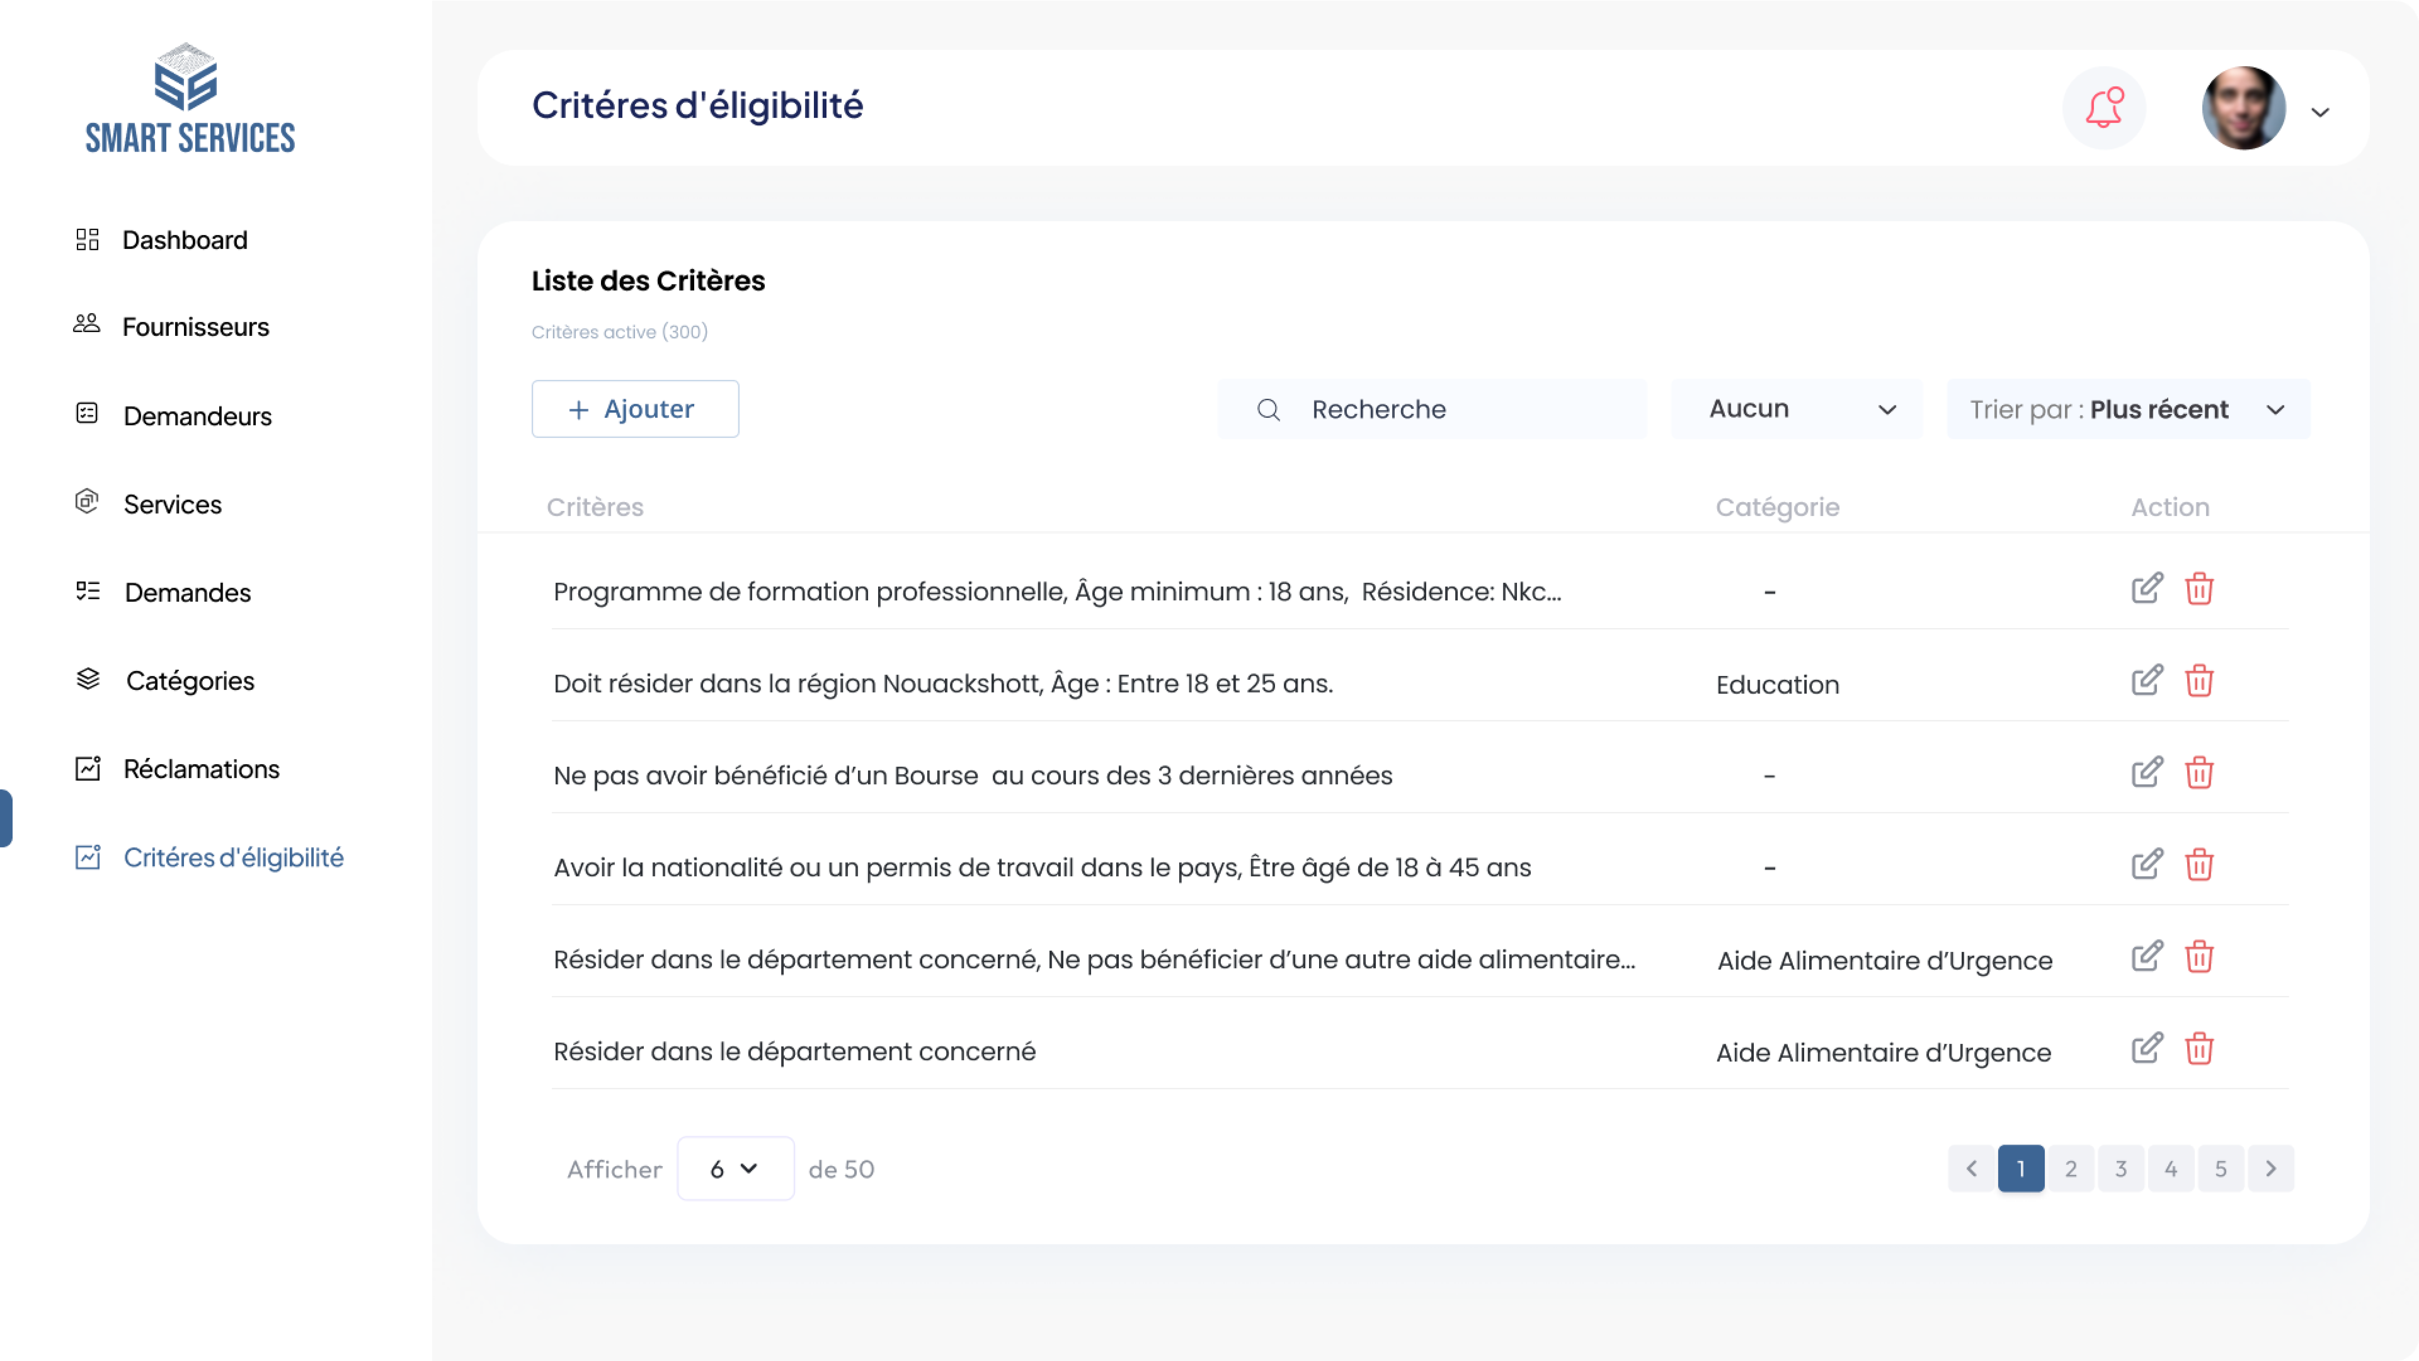
Task: Open Demandeurs in the sidebar
Action: point(174,415)
